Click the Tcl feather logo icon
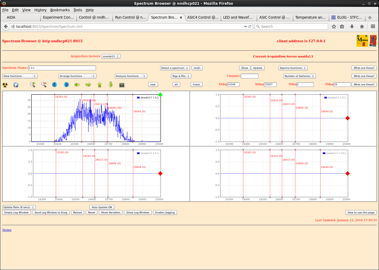379x270 pixels. coord(373,41)
